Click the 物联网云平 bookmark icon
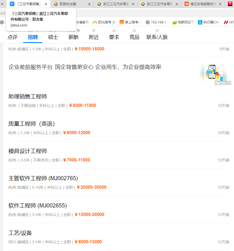The image size is (234, 251). tap(175, 22)
